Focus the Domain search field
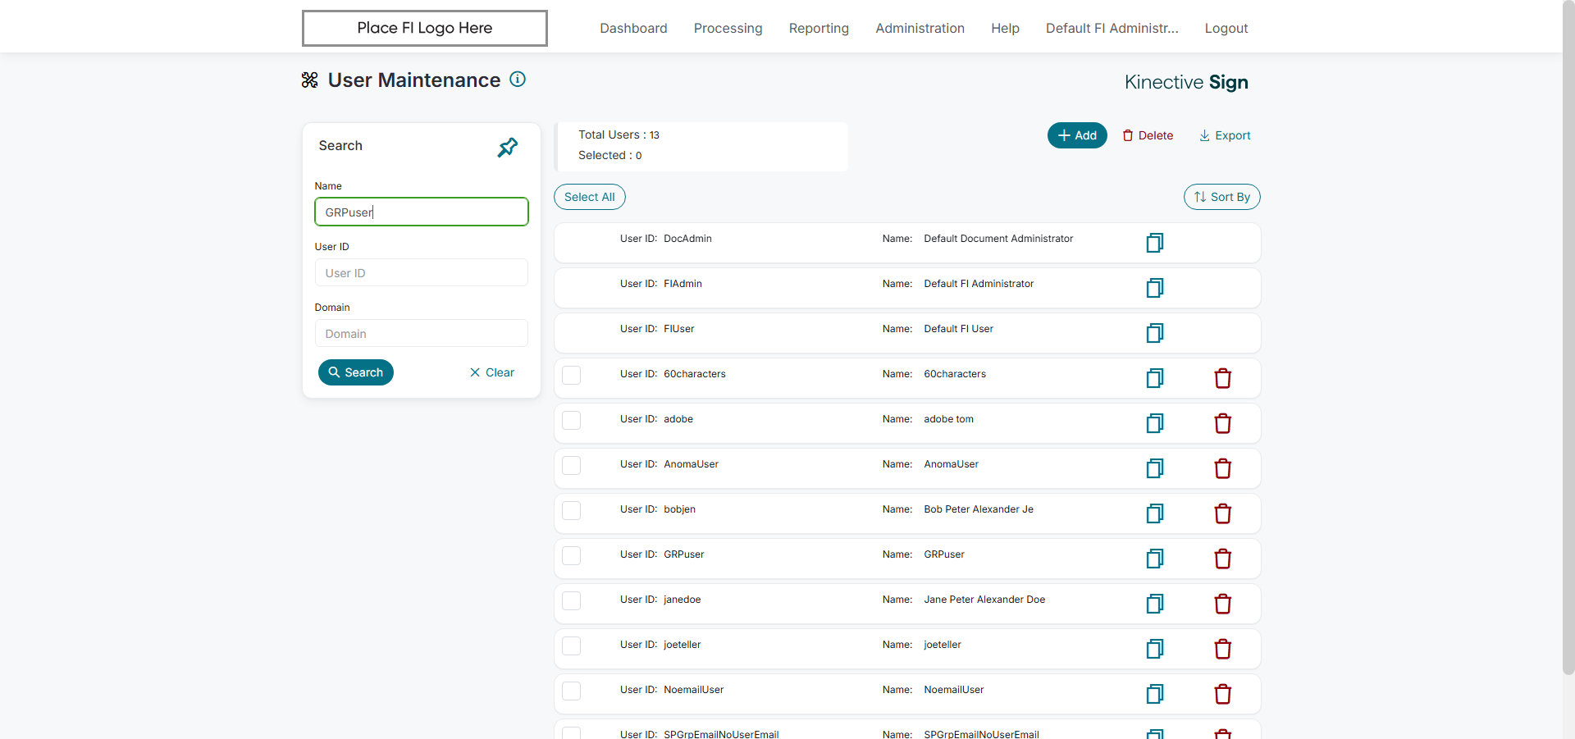This screenshot has height=739, width=1575. coord(422,333)
